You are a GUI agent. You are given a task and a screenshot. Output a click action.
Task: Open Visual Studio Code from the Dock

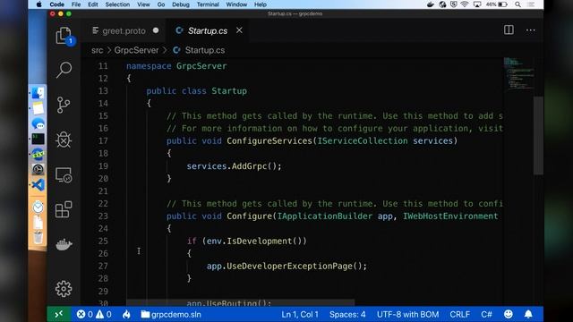(38, 185)
